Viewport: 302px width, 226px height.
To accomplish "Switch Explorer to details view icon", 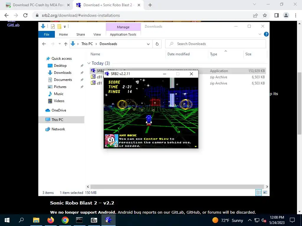I will 259,192.
